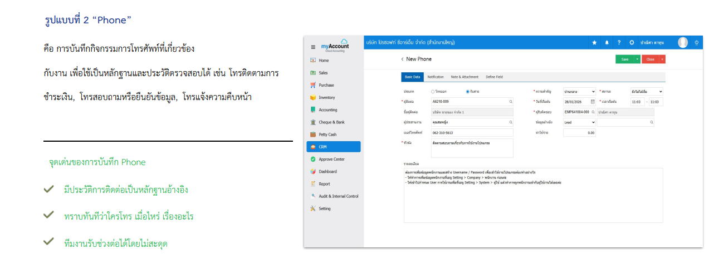Switch to the Note & Attachment tab
This screenshot has width=709, height=269.
coord(464,77)
